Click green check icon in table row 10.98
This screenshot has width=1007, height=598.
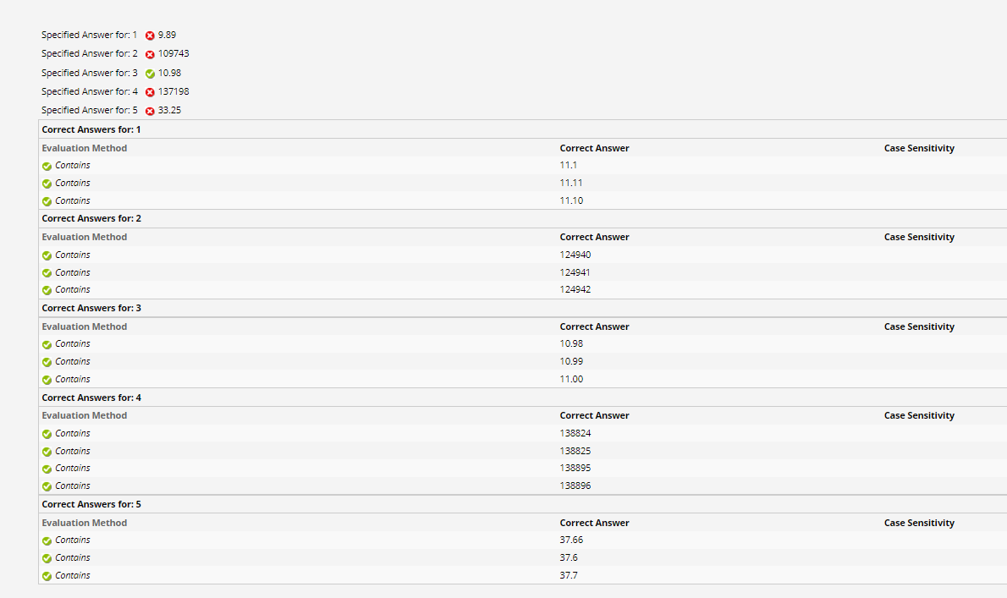pos(47,344)
